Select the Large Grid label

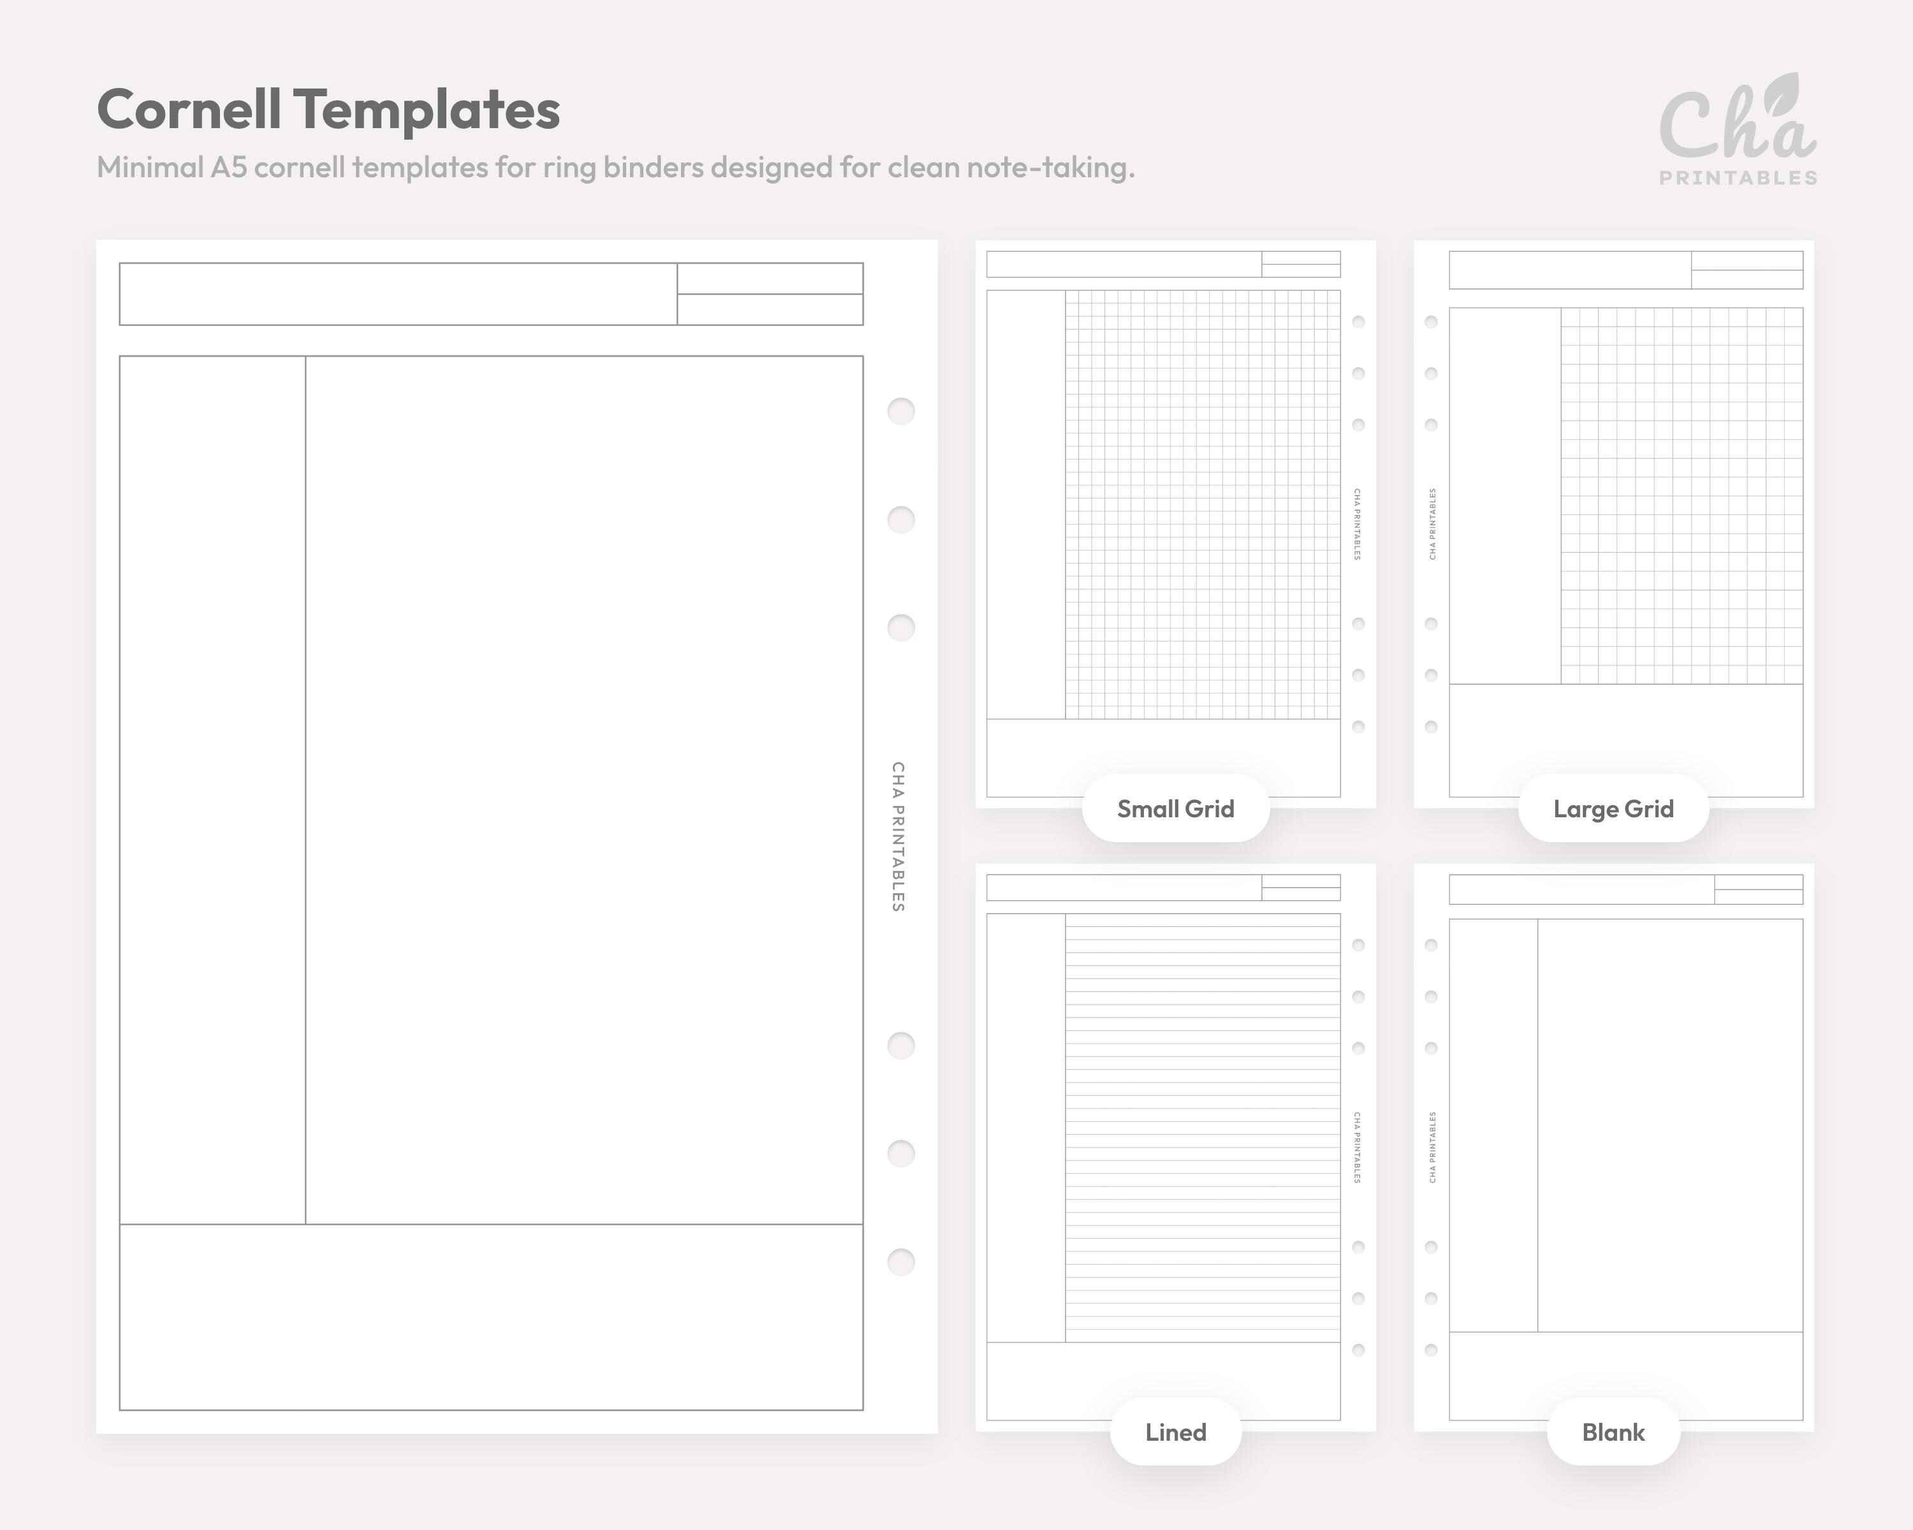1613,809
